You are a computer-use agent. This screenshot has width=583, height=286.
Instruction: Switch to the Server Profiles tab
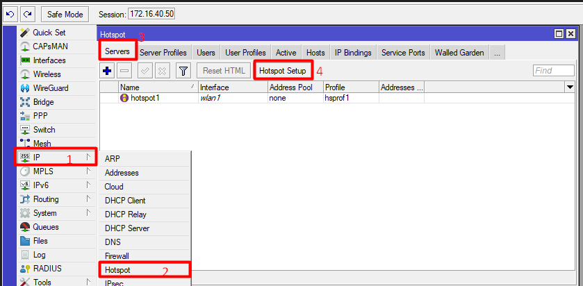coord(163,53)
